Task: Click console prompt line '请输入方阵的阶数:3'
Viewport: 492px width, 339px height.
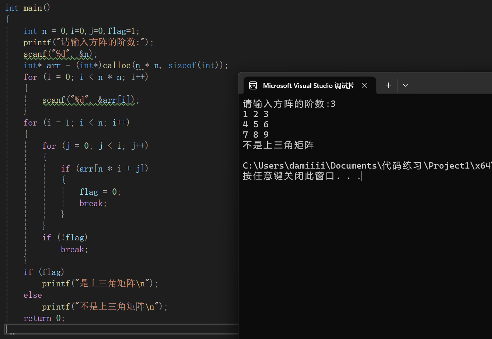Action: click(289, 104)
